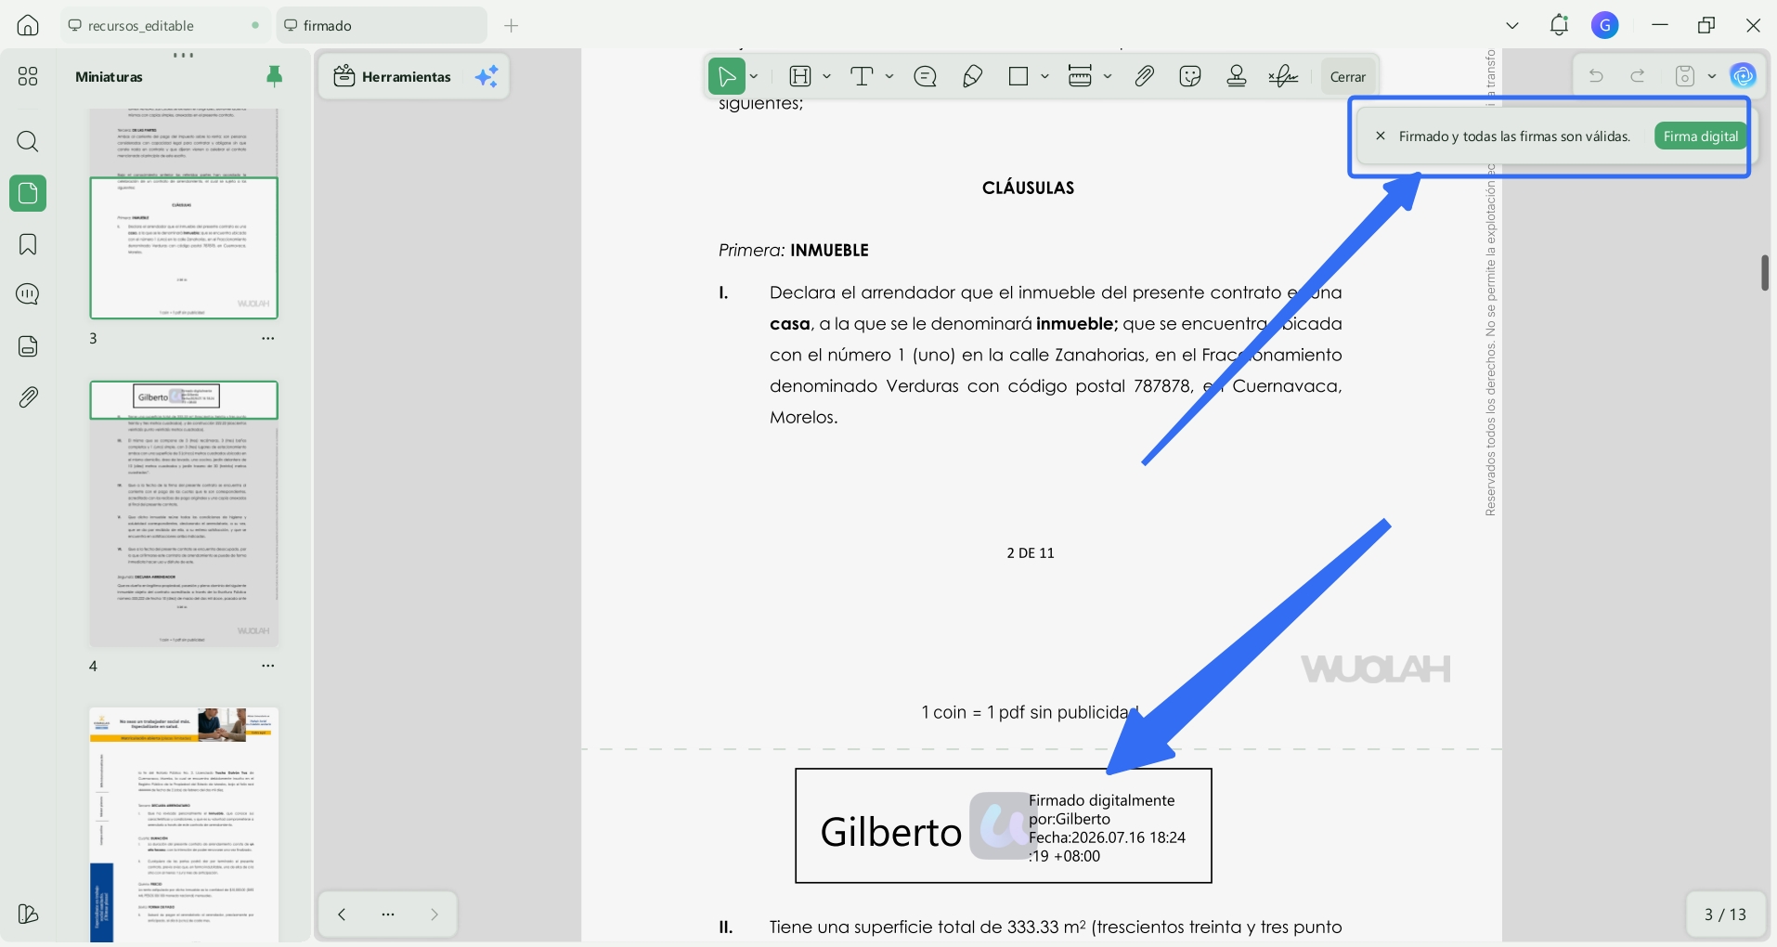Viewport: 1777px width, 947px height.
Task: Expand the selection tool dropdown arrow
Action: 754,76
